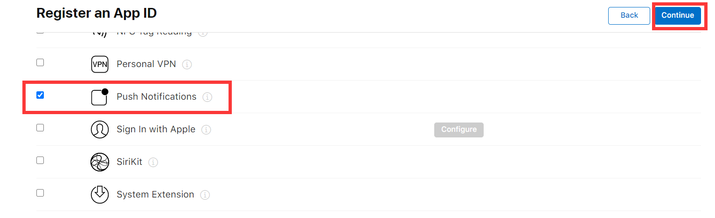Enable the Personal VPN checkbox
715x218 pixels.
click(40, 62)
